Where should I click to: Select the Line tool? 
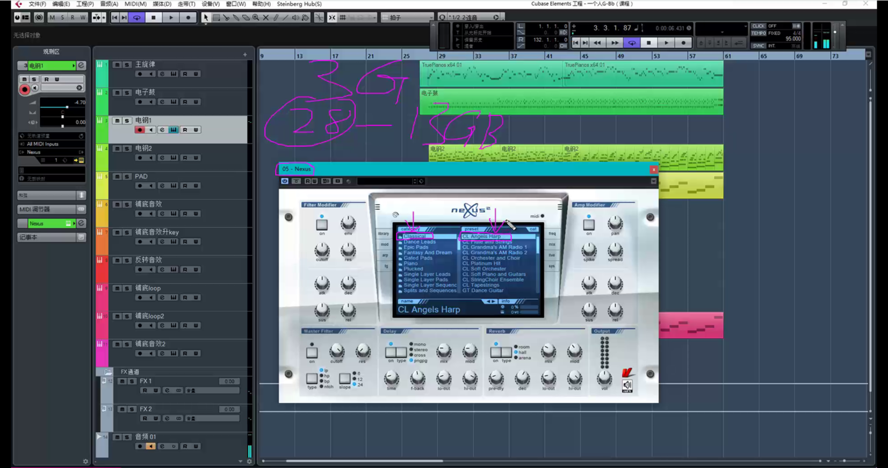point(286,18)
